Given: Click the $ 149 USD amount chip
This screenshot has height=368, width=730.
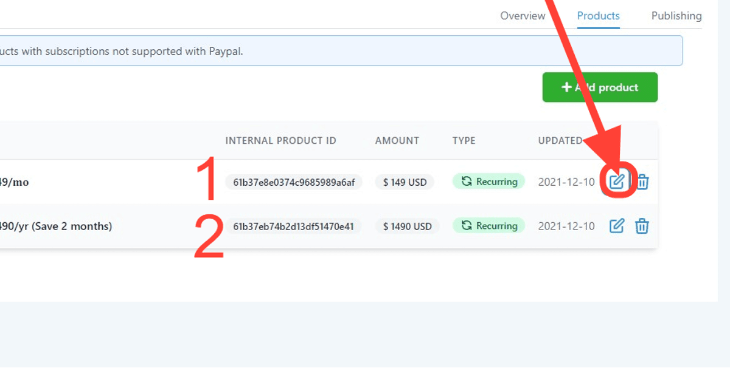Looking at the screenshot, I should coord(405,182).
